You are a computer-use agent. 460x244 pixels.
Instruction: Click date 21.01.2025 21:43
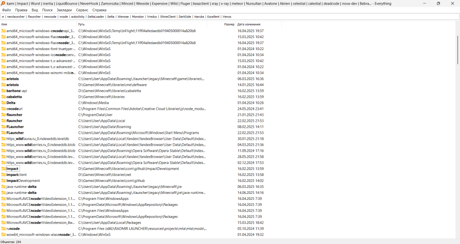pos(251,115)
